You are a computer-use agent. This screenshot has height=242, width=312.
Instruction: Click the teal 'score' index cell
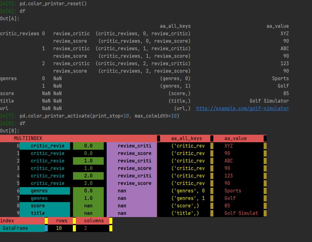coord(38,206)
